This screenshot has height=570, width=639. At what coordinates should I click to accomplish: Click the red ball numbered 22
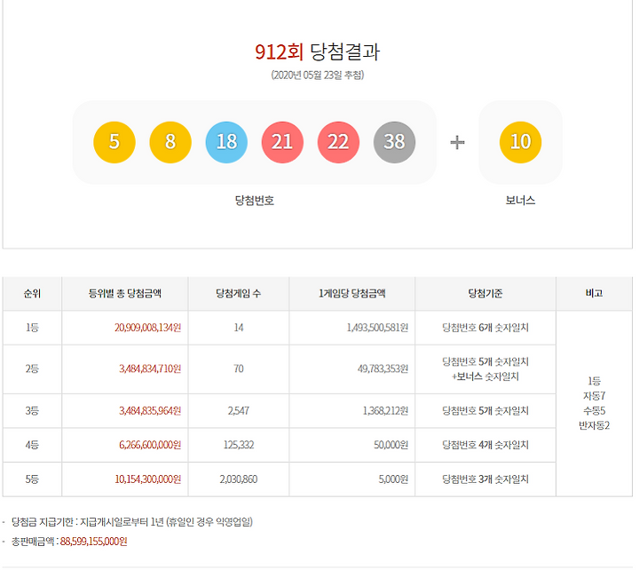[x=338, y=142]
